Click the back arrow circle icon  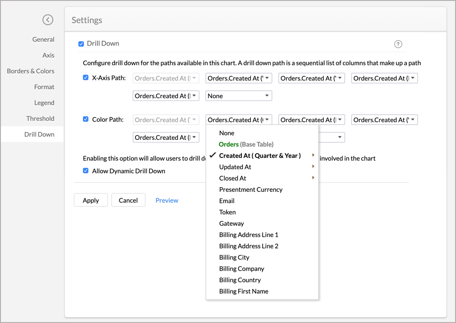pyautogui.click(x=48, y=20)
